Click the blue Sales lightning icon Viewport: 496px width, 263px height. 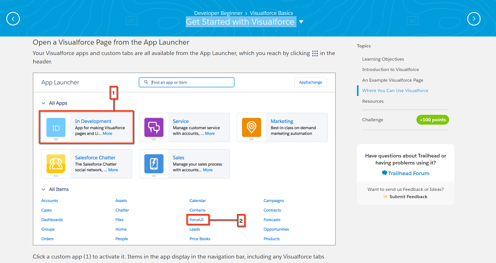pos(154,164)
